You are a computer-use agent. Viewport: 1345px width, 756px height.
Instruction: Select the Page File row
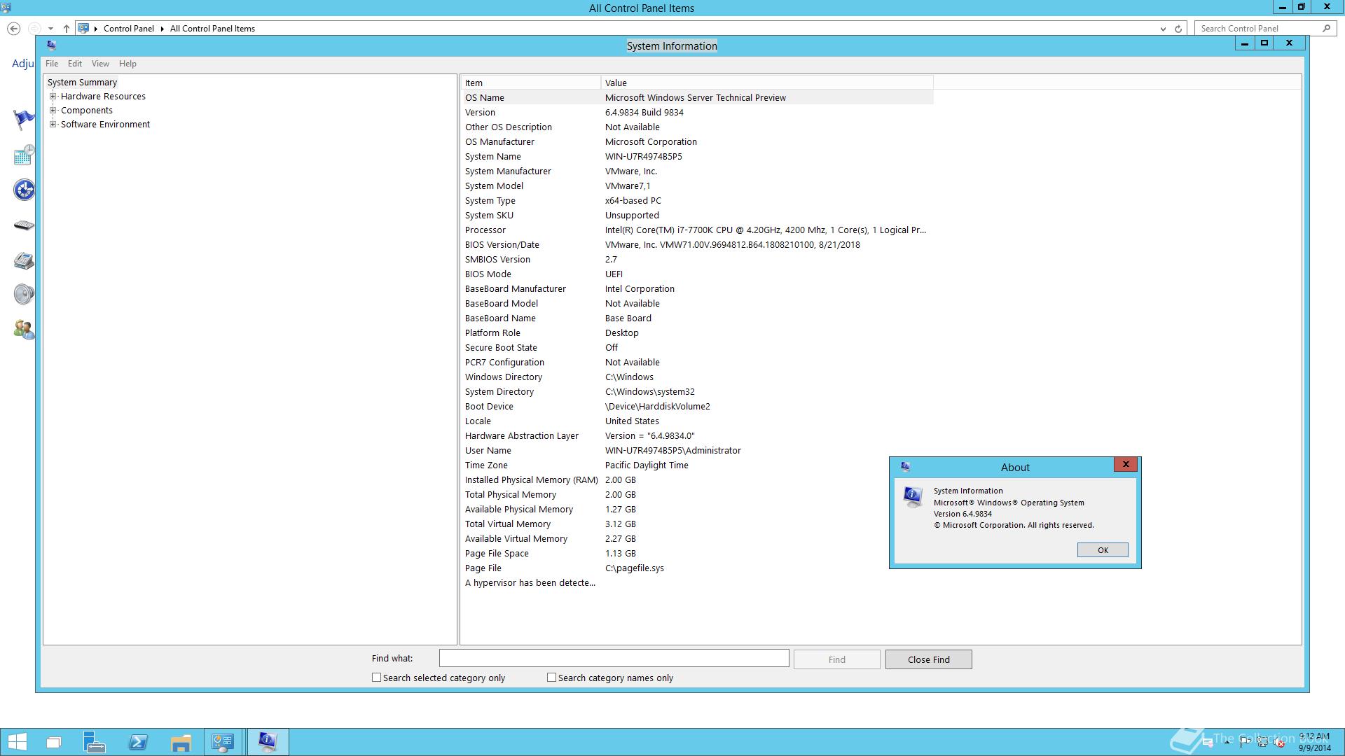[x=697, y=568]
